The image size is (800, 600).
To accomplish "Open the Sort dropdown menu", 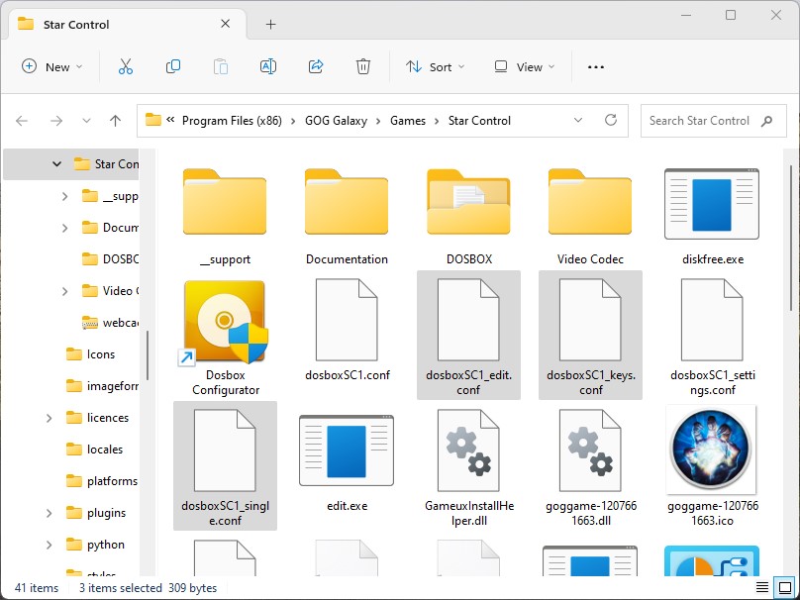I will [x=436, y=67].
